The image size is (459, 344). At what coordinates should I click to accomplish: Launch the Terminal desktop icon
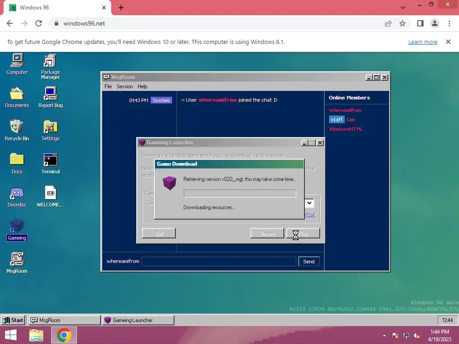click(x=50, y=163)
